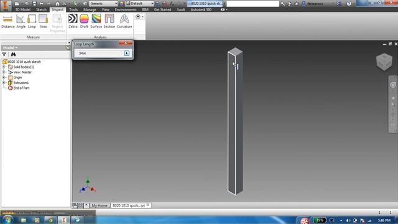The height and width of the screenshot is (224, 398).
Task: Click the Measure panel label
Action: (33, 37)
